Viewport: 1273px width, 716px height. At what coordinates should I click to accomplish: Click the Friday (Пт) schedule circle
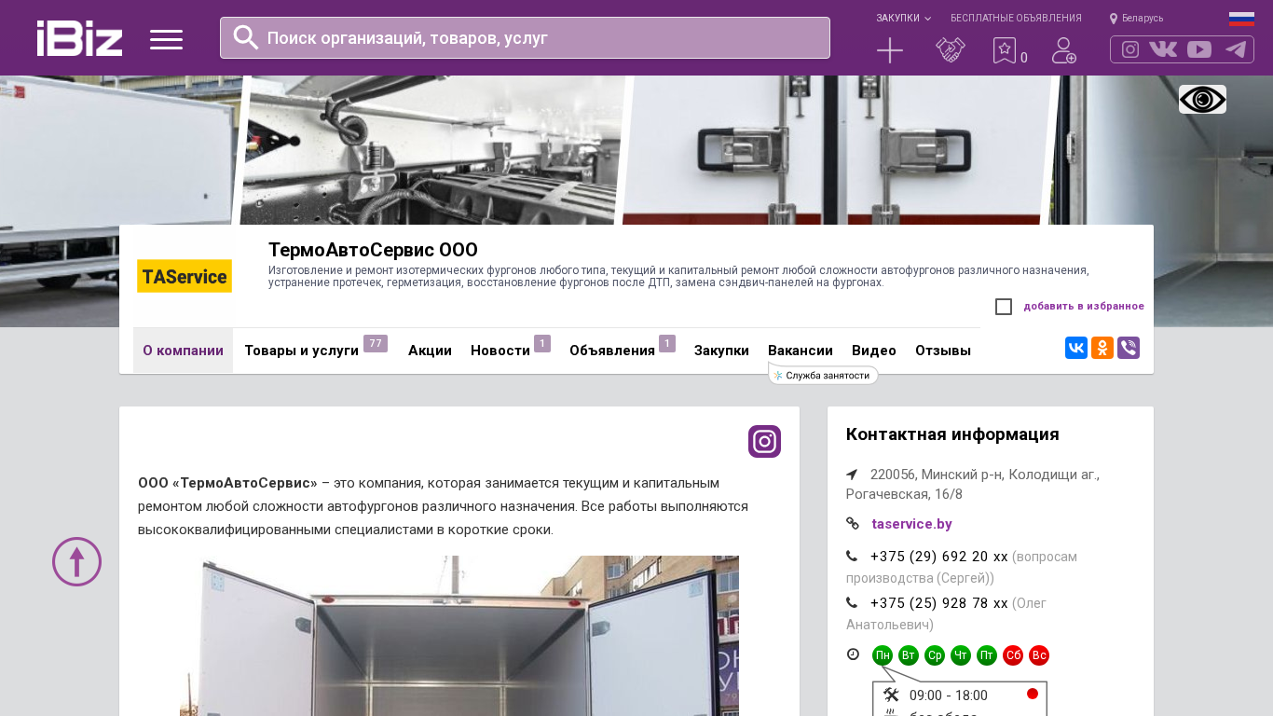click(987, 655)
